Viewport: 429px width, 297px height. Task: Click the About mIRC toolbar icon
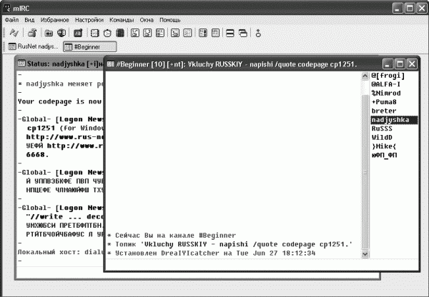258,33
